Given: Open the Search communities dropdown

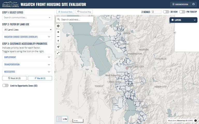Looking at the screenshot, I should click(27, 18).
